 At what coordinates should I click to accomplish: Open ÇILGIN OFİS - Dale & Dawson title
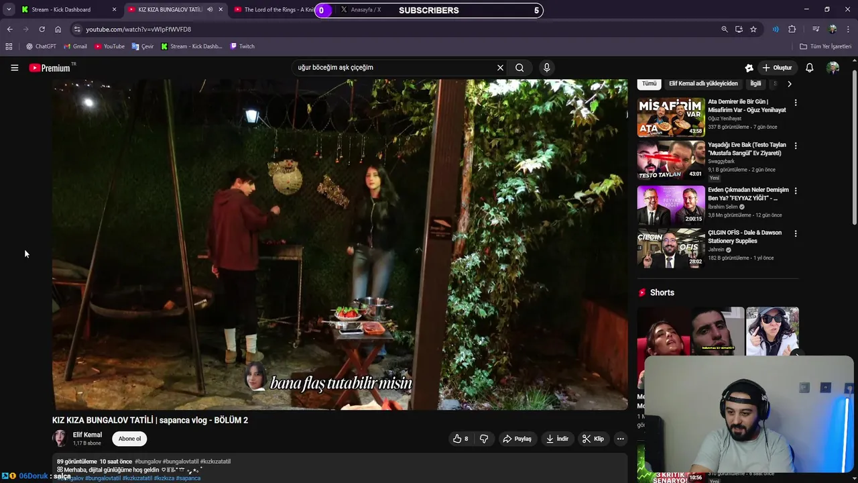point(745,237)
